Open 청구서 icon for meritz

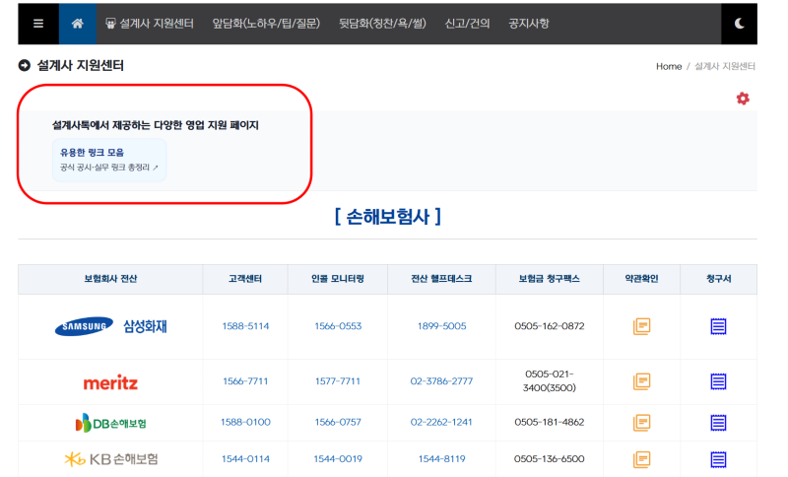(x=718, y=381)
